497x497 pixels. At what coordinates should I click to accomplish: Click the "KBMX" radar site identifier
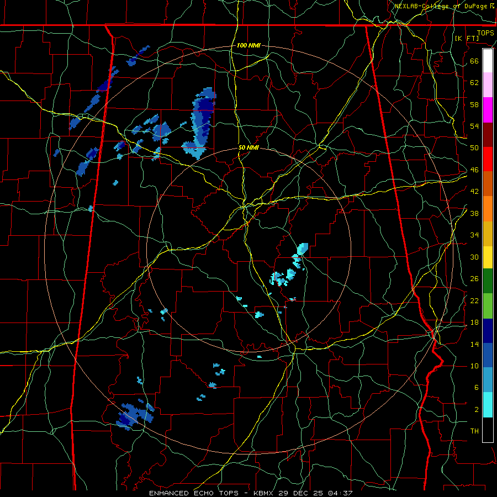pyautogui.click(x=265, y=493)
